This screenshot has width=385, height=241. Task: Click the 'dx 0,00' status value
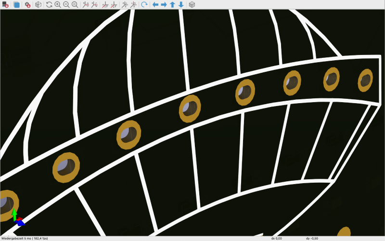click(276, 239)
